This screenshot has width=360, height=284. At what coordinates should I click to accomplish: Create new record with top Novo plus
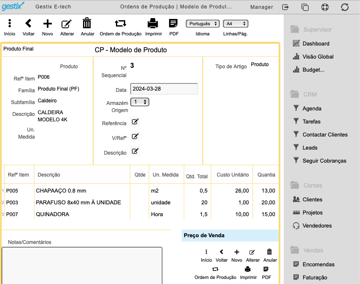point(48,24)
